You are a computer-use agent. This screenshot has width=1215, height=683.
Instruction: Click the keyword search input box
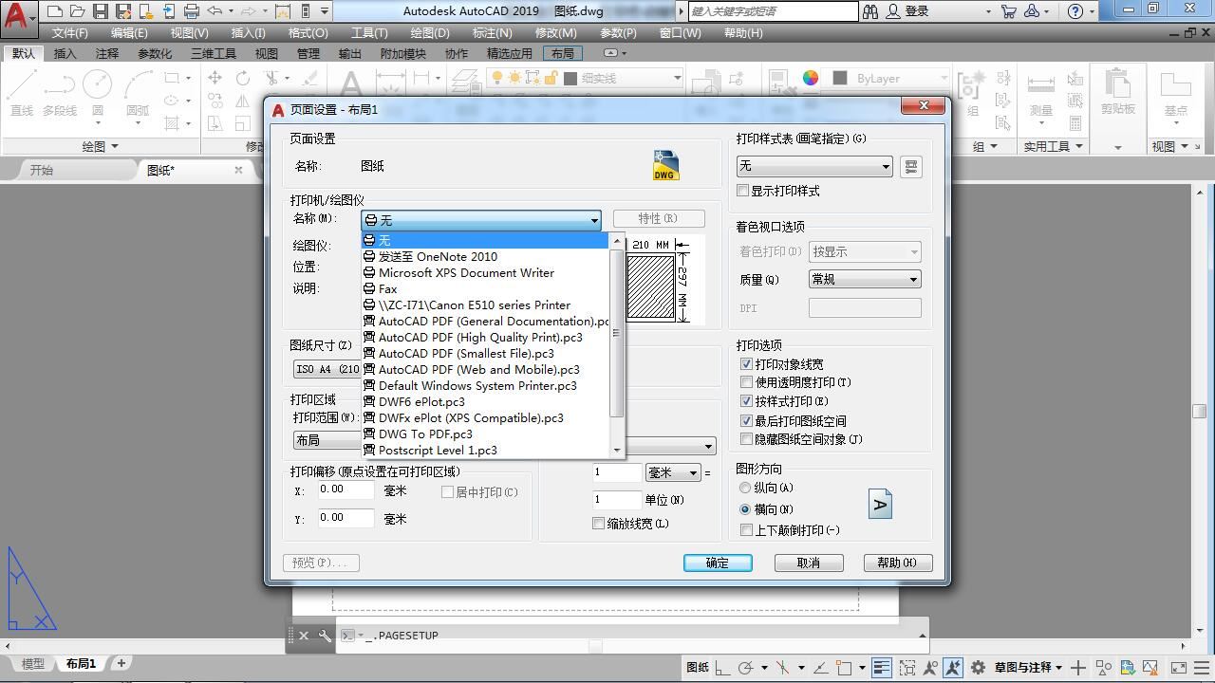(x=772, y=11)
